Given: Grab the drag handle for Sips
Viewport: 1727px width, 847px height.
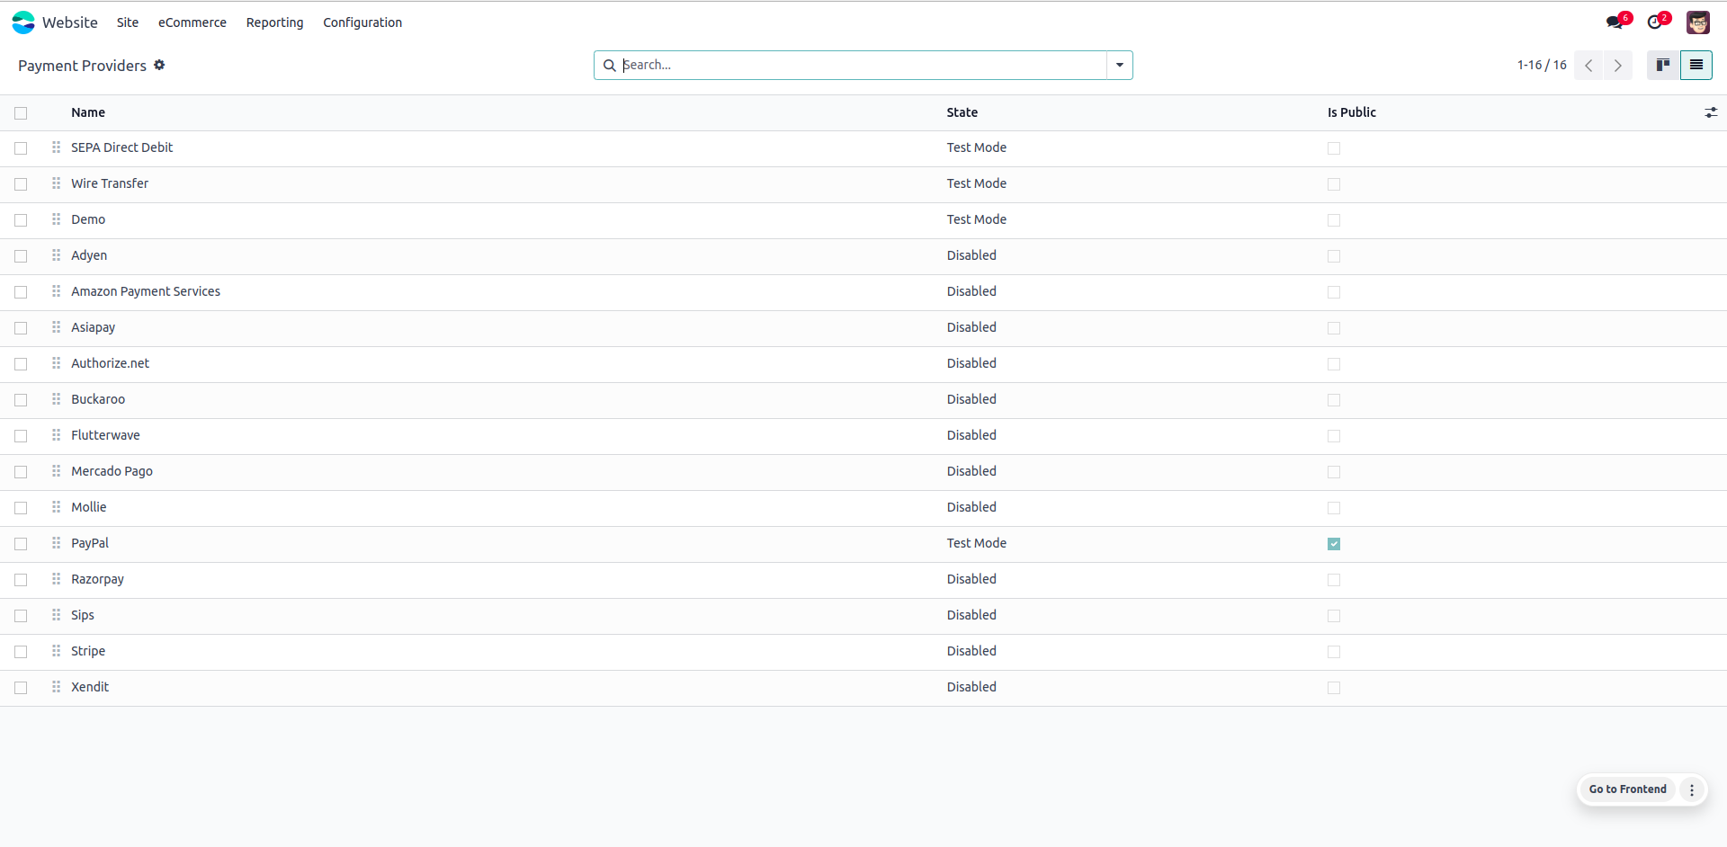Looking at the screenshot, I should pos(56,615).
